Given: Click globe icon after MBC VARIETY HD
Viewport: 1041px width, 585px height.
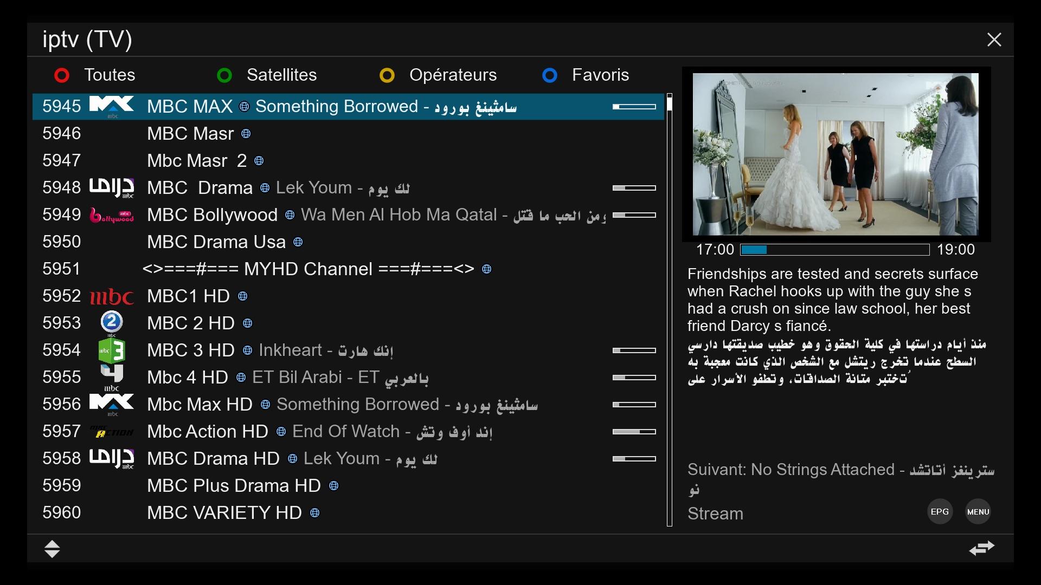Looking at the screenshot, I should (314, 513).
